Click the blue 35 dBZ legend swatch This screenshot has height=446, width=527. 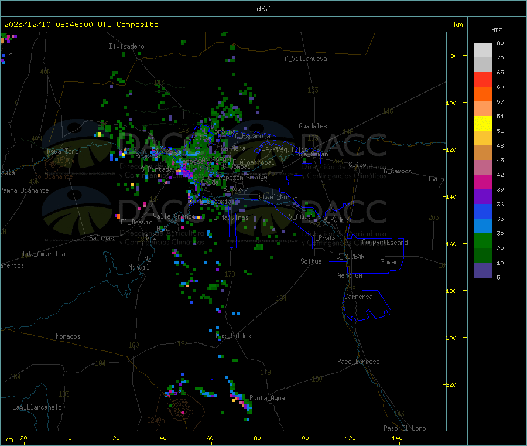tap(482, 211)
